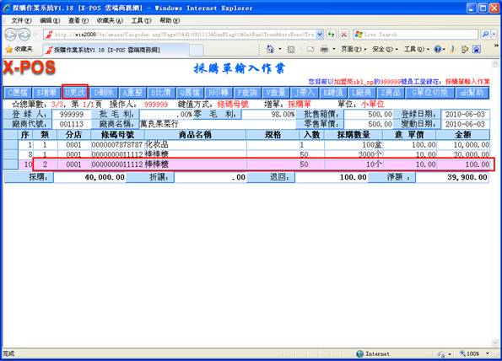Screen dimensions: 502x361
Task: Click the Live Search magnifier icon
Action: click(x=485, y=34)
